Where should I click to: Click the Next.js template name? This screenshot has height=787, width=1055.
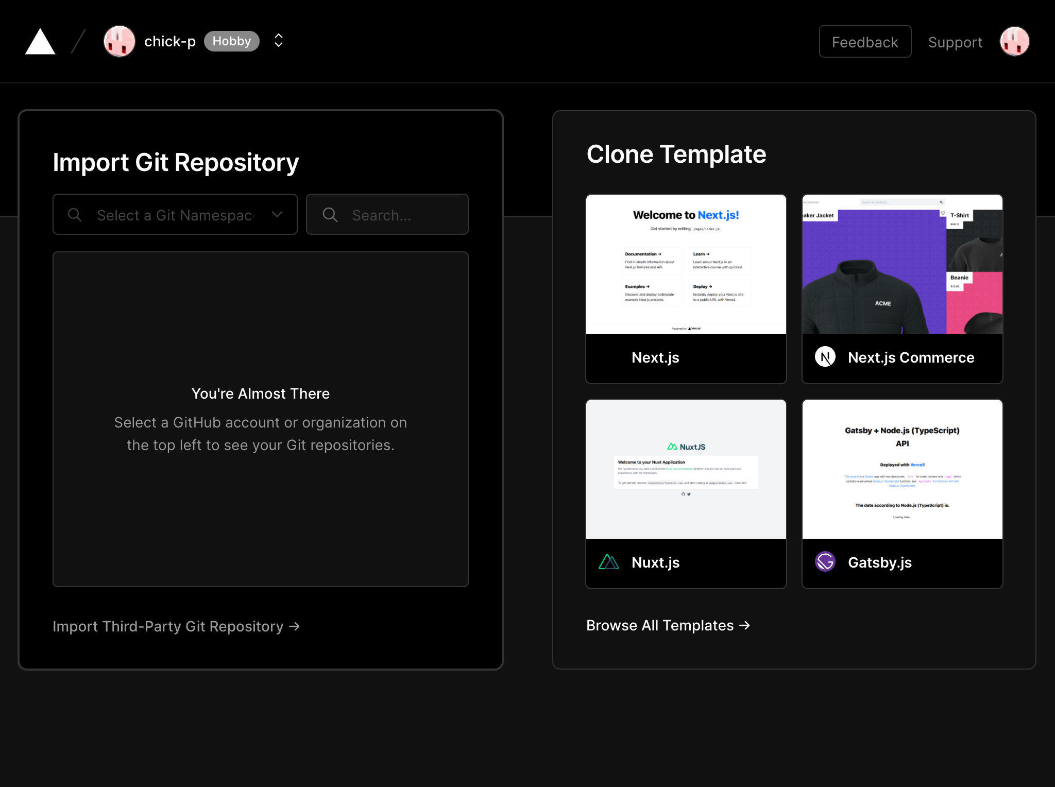(655, 357)
